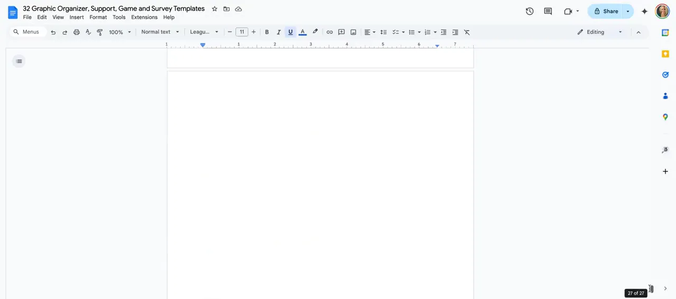Open the Help menu
Viewport: 676px width, 299px height.
[168, 17]
